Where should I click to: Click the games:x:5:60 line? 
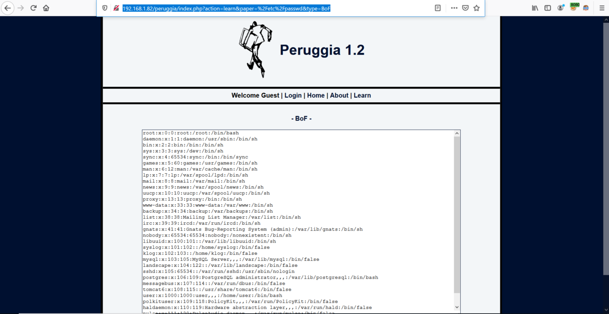point(200,163)
